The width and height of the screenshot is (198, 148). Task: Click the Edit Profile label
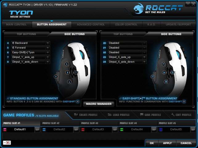pos(184,115)
